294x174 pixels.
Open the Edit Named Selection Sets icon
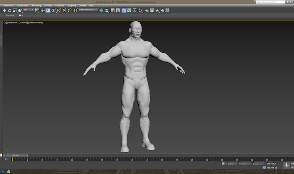(76, 10)
